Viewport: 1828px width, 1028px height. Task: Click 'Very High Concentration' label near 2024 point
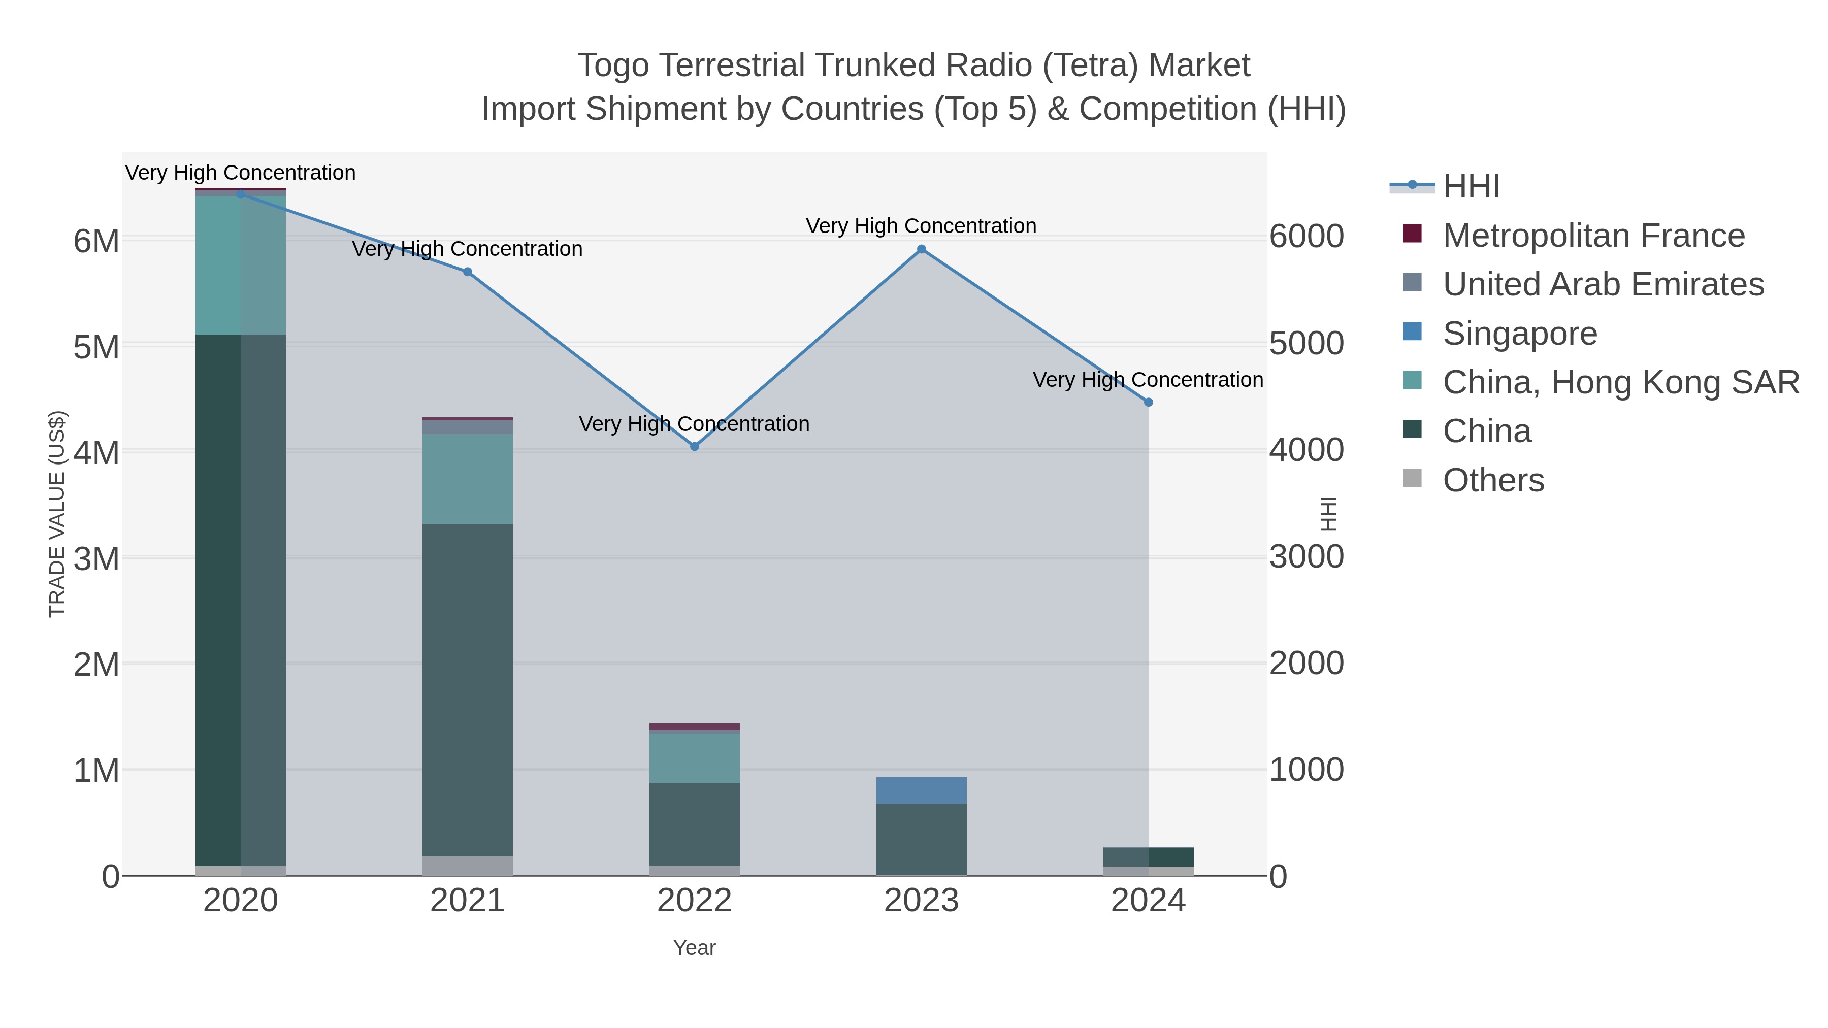(x=1149, y=380)
